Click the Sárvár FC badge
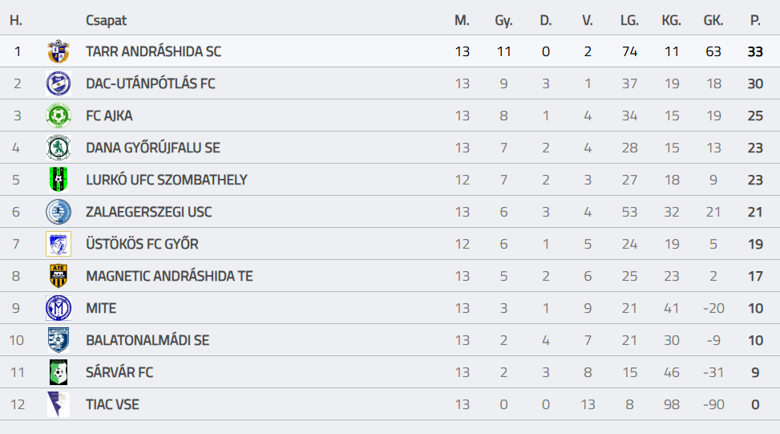The image size is (780, 434). [x=58, y=372]
